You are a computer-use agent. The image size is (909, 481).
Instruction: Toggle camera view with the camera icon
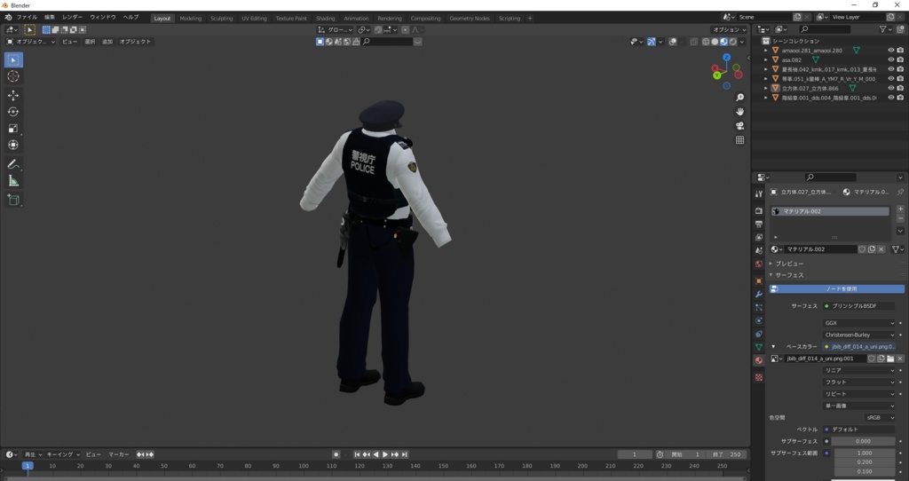pyautogui.click(x=739, y=126)
